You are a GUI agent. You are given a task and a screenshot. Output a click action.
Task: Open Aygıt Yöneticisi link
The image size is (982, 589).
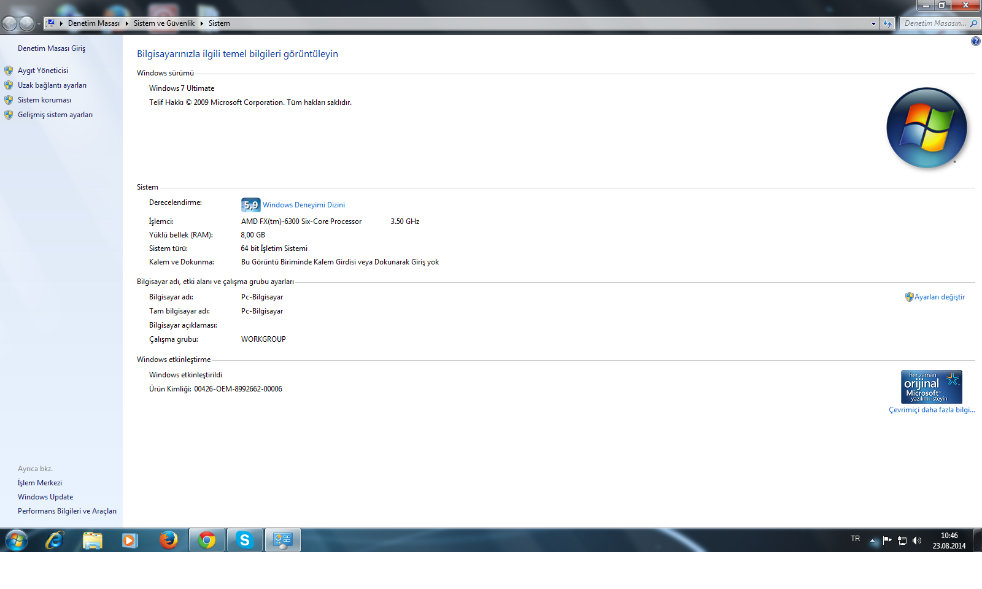(x=43, y=71)
